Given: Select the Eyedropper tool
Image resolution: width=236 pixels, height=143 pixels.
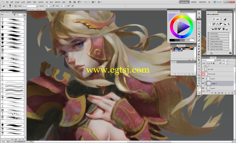Looking at the screenshot, I should (x=199, y=37).
